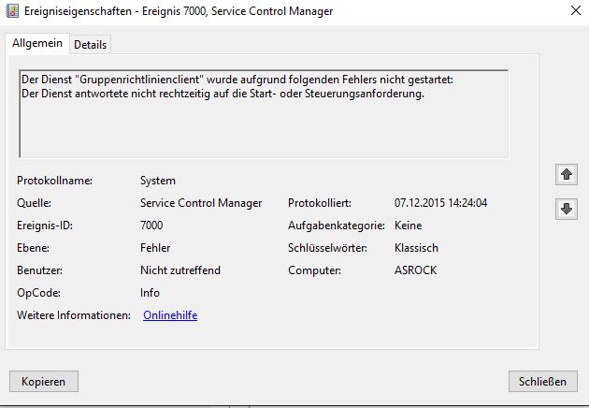Select the Ereignis-ID value 7000

[151, 226]
